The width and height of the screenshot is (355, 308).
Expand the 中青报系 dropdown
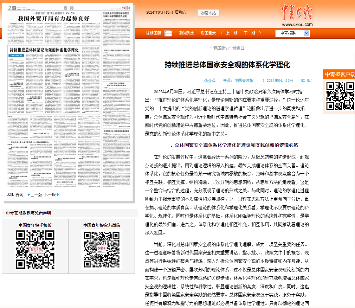(x=306, y=33)
